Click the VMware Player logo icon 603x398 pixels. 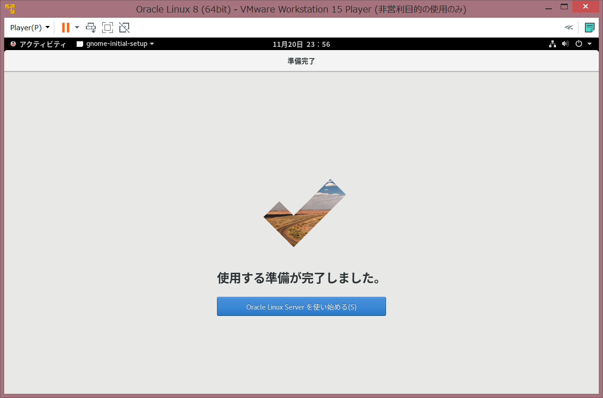(10, 9)
